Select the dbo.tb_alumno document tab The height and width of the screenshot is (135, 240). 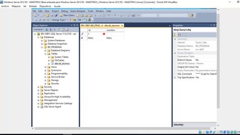point(100,25)
